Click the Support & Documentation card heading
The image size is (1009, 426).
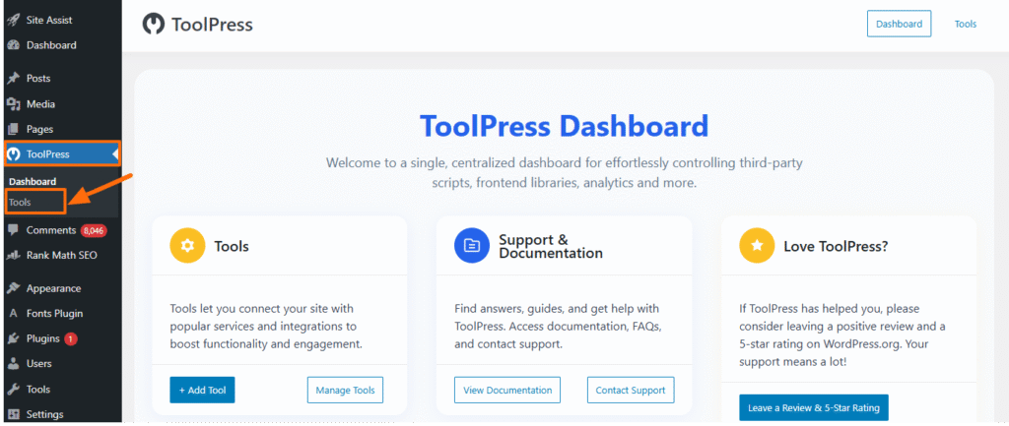click(x=551, y=247)
